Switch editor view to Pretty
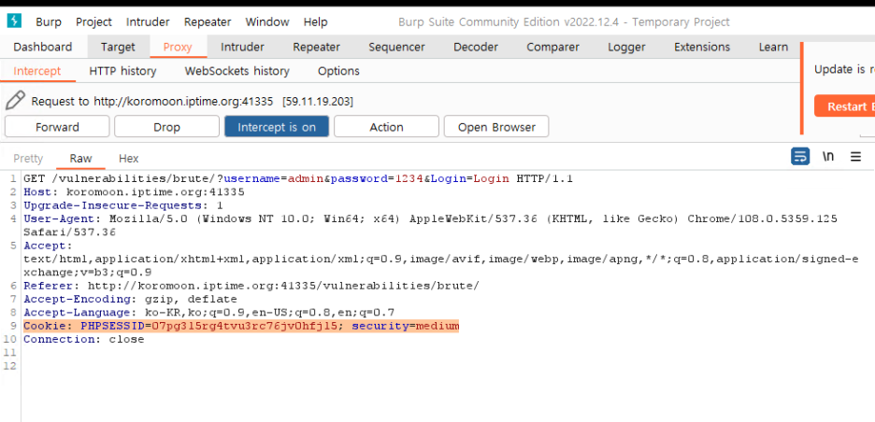The image size is (875, 422). pyautogui.click(x=28, y=159)
